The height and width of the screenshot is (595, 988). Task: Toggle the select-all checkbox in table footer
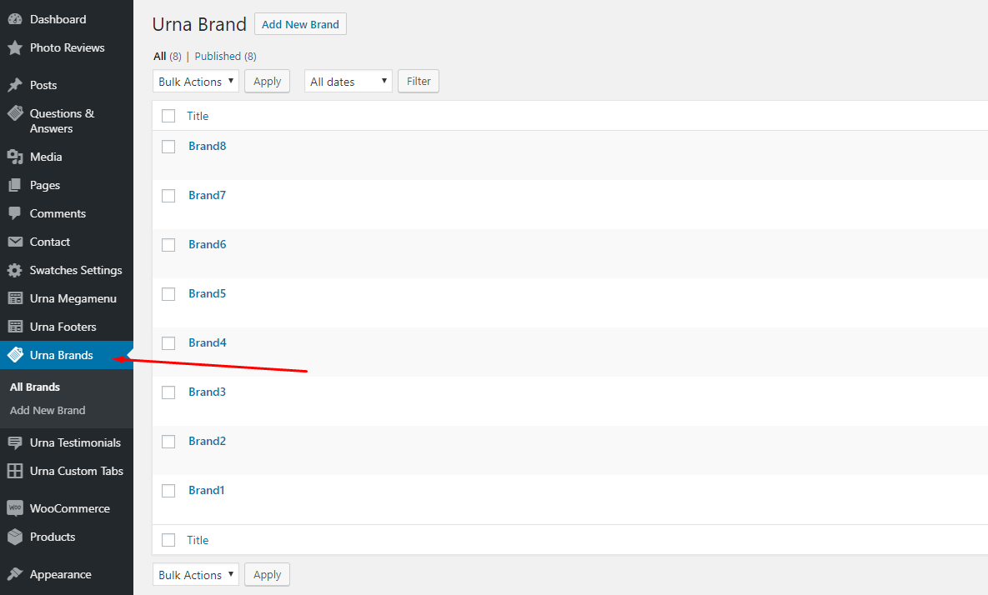[168, 540]
